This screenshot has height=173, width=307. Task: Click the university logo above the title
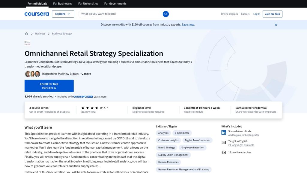28,43
